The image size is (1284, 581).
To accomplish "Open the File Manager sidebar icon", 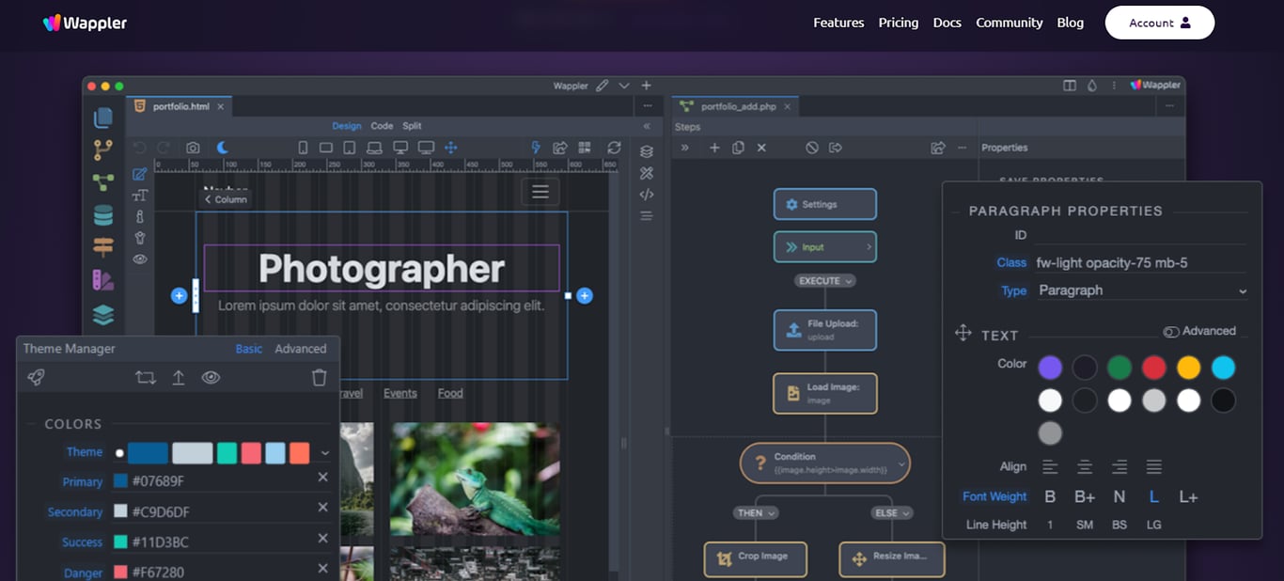I will click(103, 118).
